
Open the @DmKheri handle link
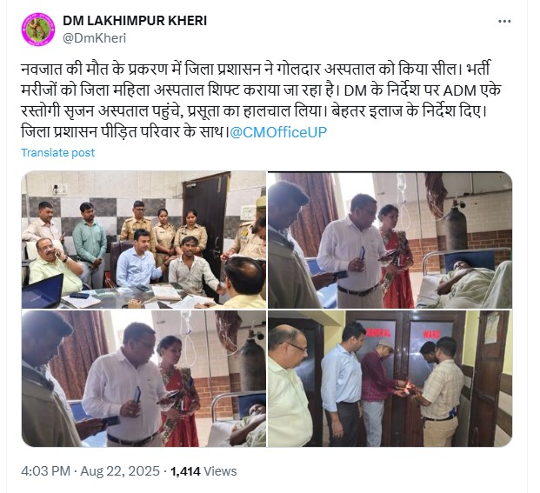pos(94,38)
